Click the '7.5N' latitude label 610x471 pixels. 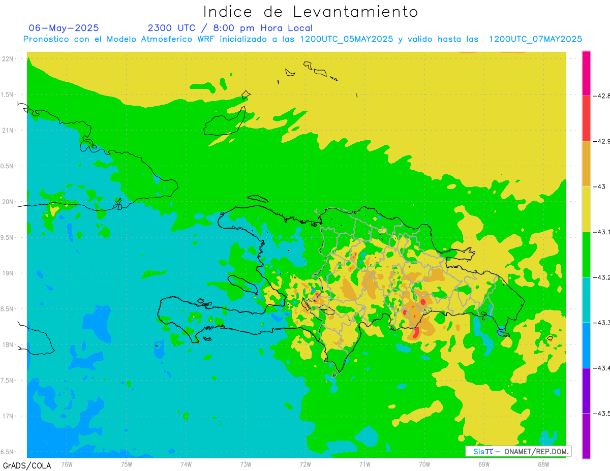[8, 381]
